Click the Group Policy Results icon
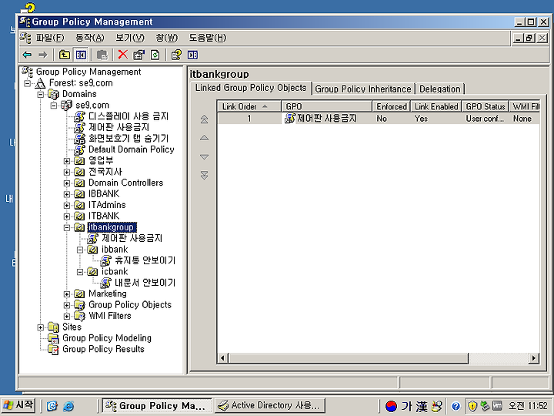The width and height of the screenshot is (554, 416). point(53,350)
